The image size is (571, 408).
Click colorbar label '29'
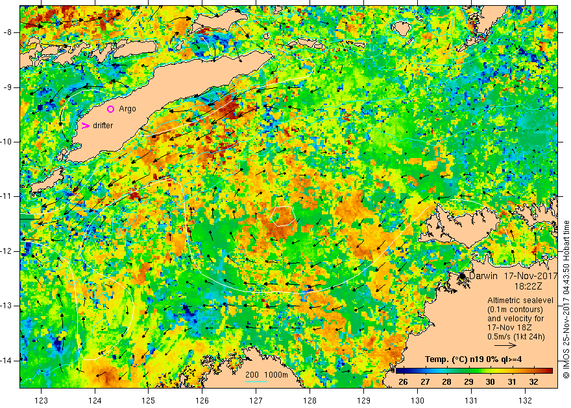tap(468, 382)
